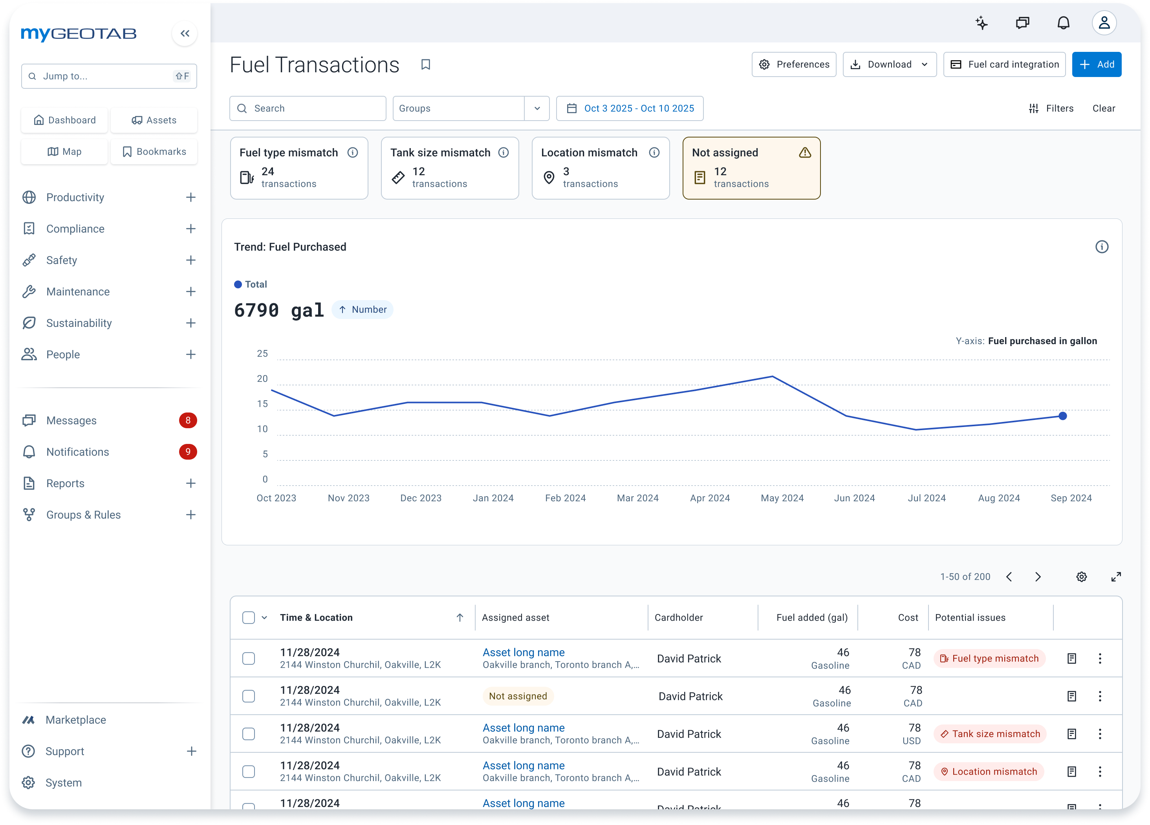Open the AI sparkle assistant icon

pyautogui.click(x=982, y=23)
